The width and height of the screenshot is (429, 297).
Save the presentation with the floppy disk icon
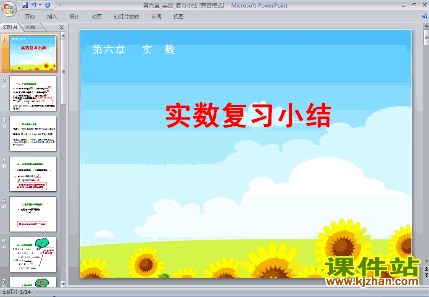point(25,5)
